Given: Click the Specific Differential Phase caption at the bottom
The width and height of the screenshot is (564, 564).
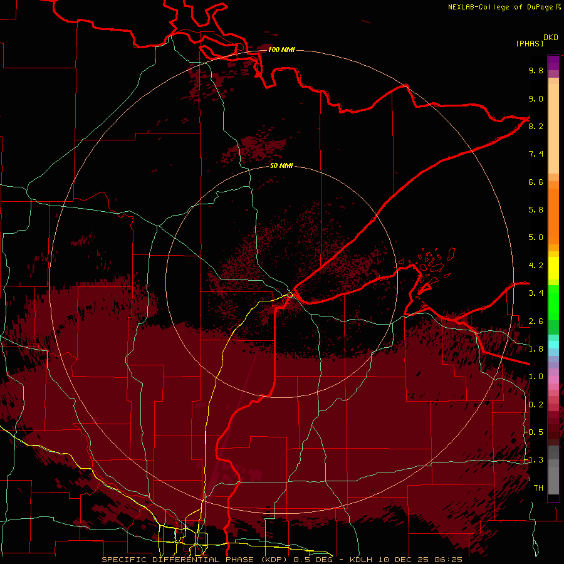Looking at the screenshot, I should (281, 560).
